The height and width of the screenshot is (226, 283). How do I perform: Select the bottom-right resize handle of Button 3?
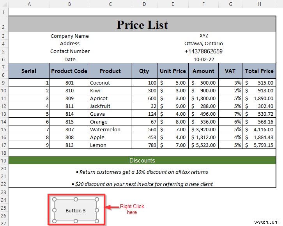(x=97, y=221)
